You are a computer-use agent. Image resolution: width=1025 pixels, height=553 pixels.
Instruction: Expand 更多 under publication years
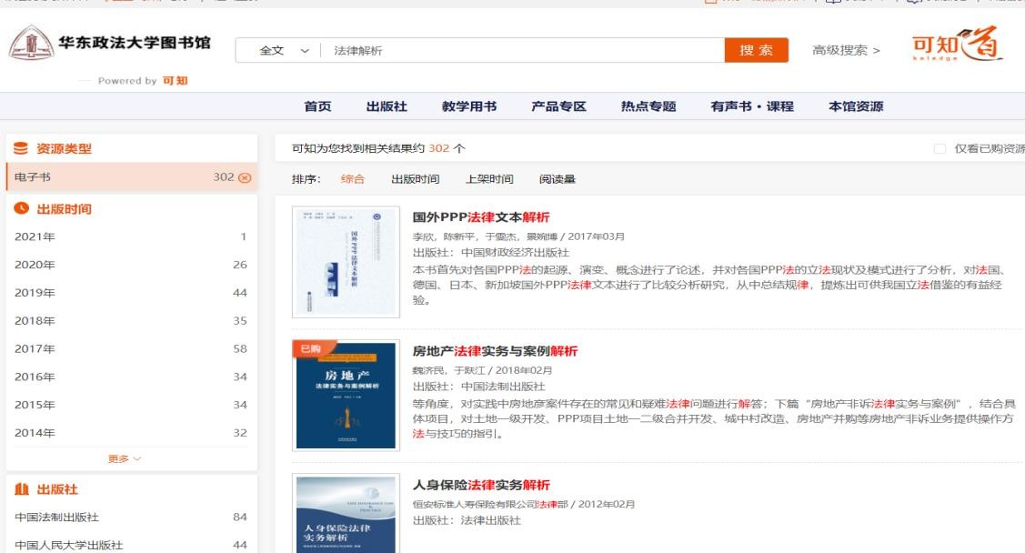click(x=125, y=459)
